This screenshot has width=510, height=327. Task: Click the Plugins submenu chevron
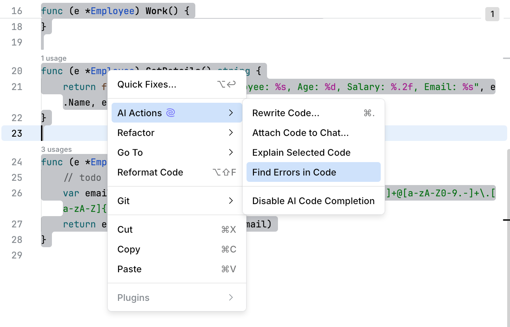231,297
